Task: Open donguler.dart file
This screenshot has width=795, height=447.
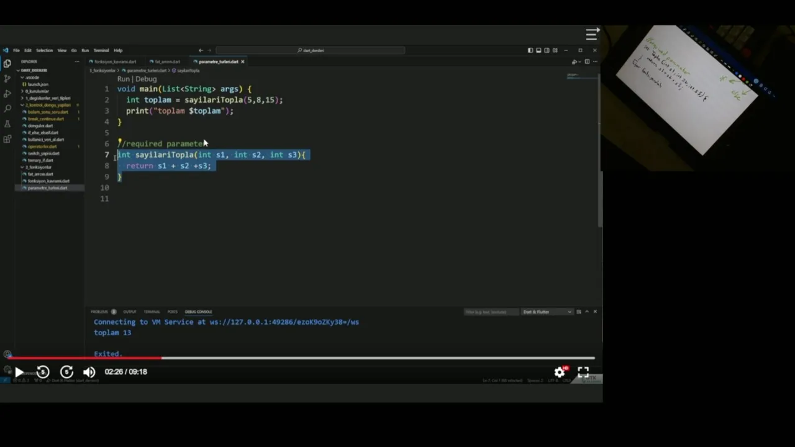Action: 40,126
